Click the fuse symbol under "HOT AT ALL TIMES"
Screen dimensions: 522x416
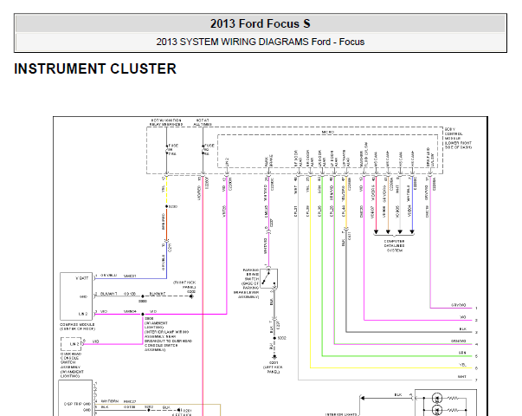pos(203,150)
